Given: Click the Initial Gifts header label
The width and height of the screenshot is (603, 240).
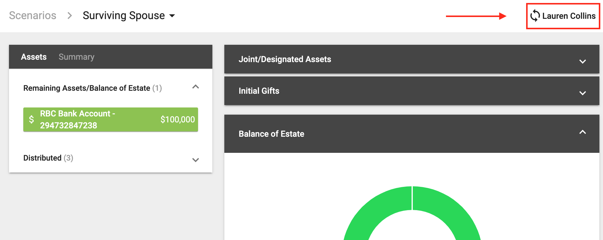Looking at the screenshot, I should click(259, 91).
